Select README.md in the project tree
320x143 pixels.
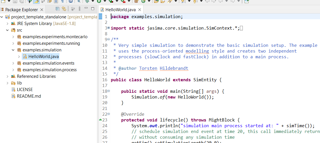pos(29,96)
